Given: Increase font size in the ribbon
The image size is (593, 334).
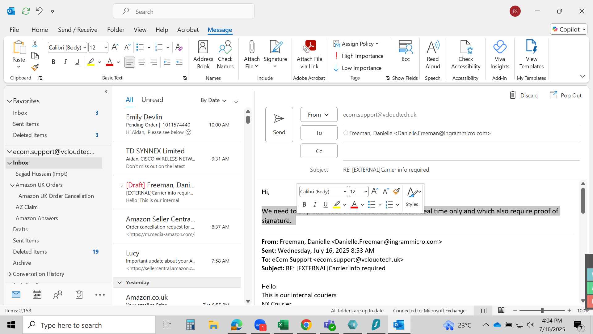Looking at the screenshot, I should pyautogui.click(x=115, y=47).
